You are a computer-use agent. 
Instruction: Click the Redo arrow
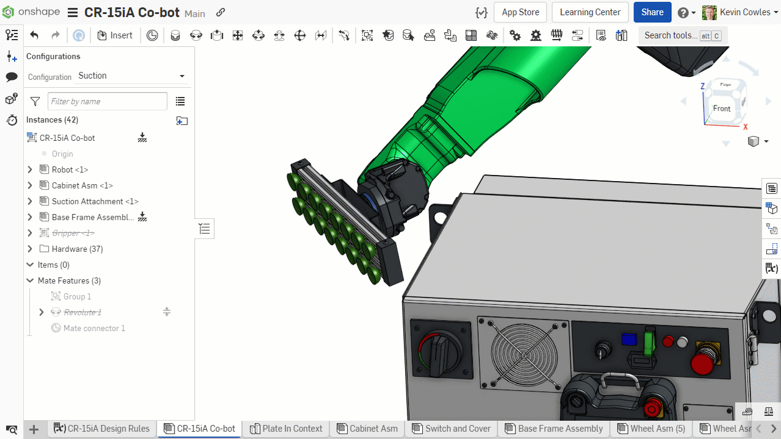(x=56, y=35)
